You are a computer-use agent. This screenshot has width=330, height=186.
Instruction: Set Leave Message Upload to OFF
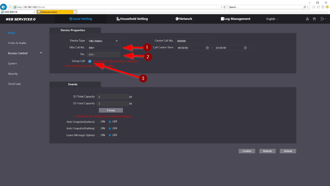110,135
